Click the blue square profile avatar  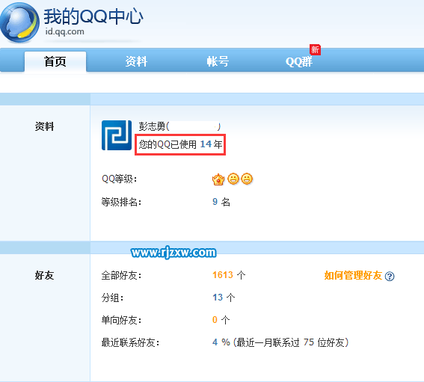pos(117,135)
